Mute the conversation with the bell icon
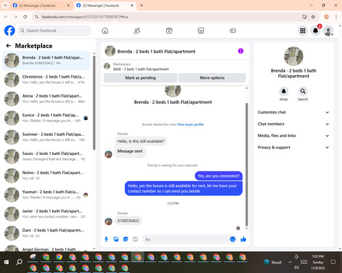 click(x=283, y=91)
